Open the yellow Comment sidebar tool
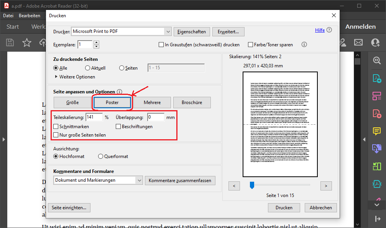The image size is (386, 228). click(x=377, y=131)
